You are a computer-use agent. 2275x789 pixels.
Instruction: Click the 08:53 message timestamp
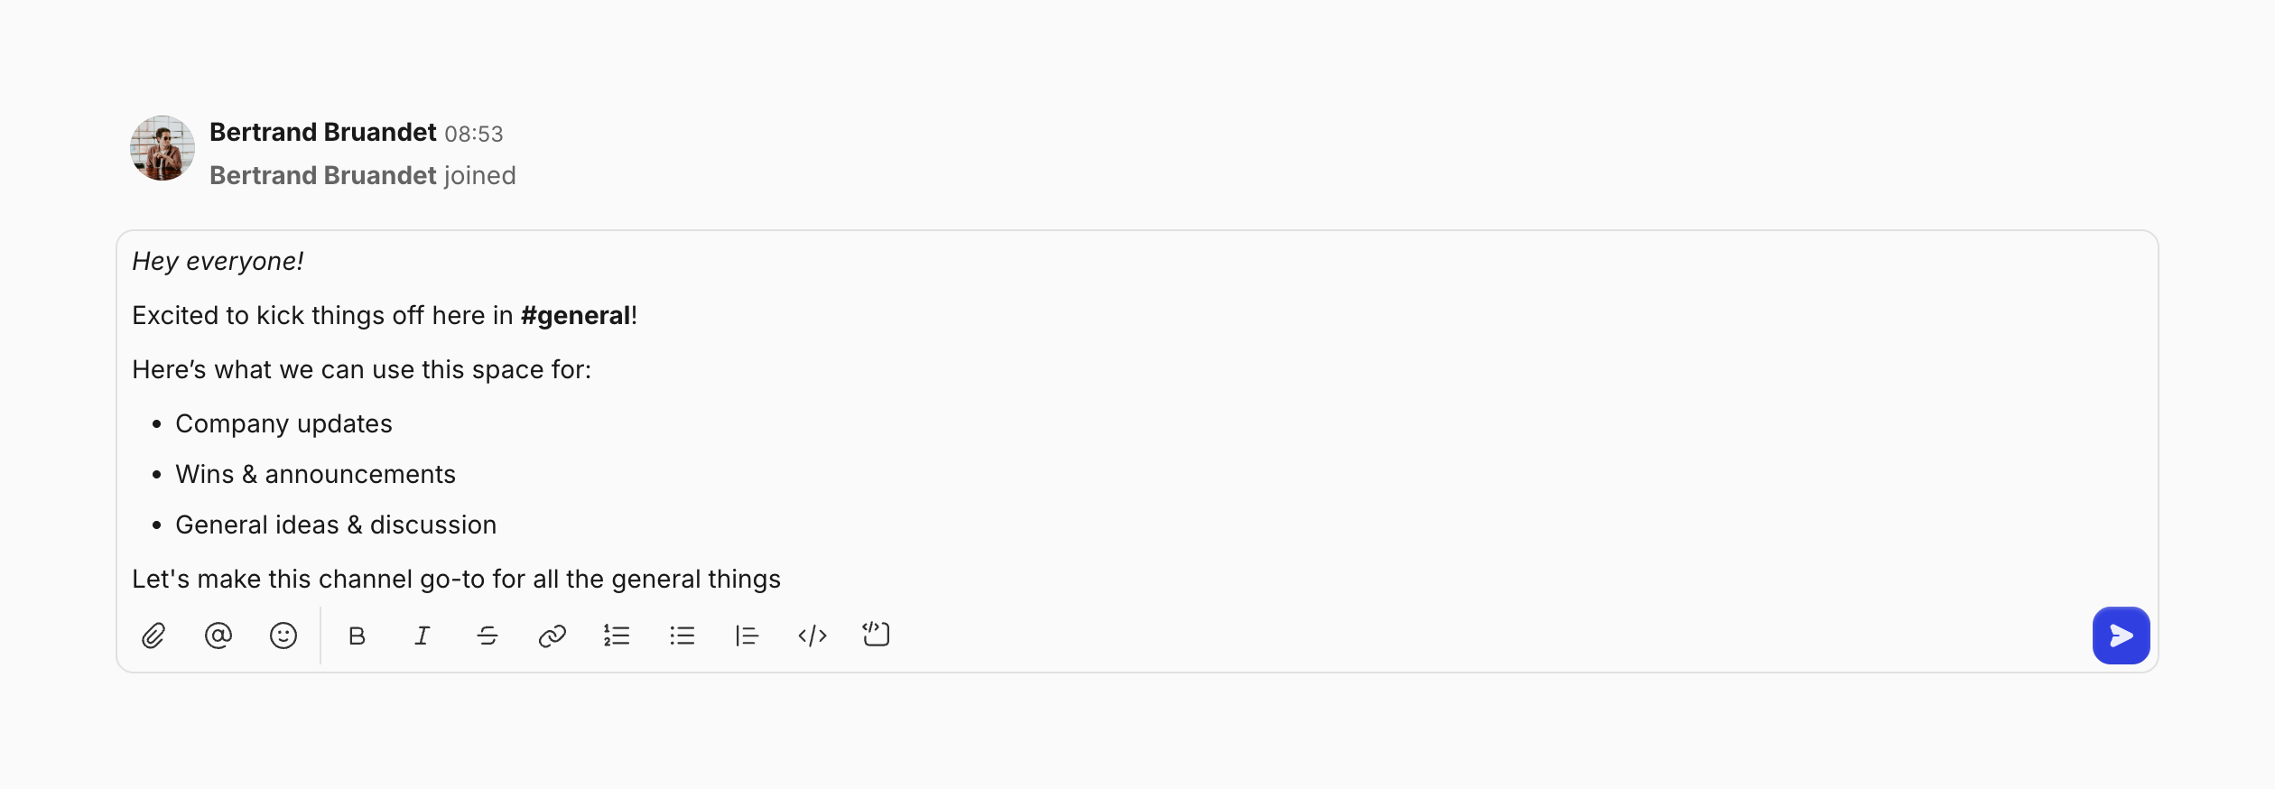point(474,135)
